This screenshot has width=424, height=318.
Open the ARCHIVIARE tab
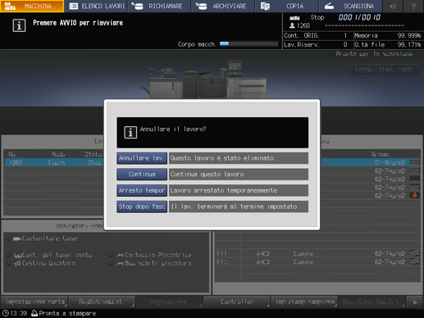coord(223,6)
